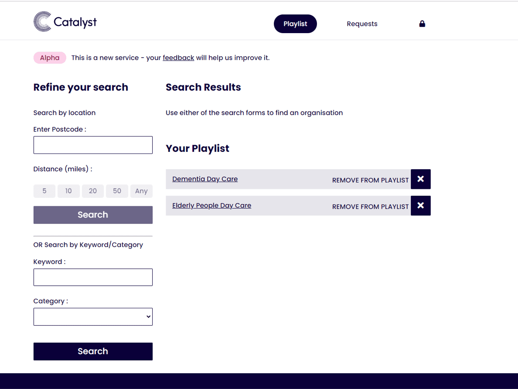Click the padlock login icon
The image size is (518, 389).
pyautogui.click(x=422, y=24)
